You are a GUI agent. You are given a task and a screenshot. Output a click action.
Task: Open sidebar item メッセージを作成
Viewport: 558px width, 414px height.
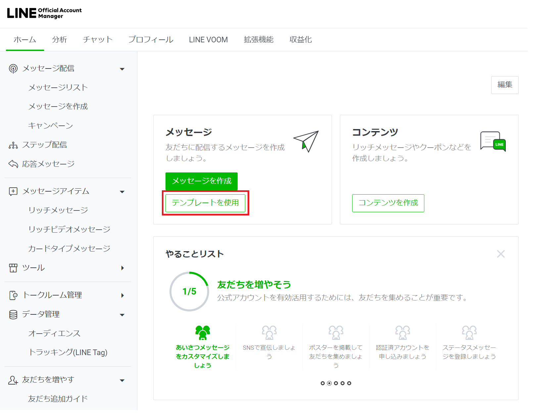pos(58,107)
